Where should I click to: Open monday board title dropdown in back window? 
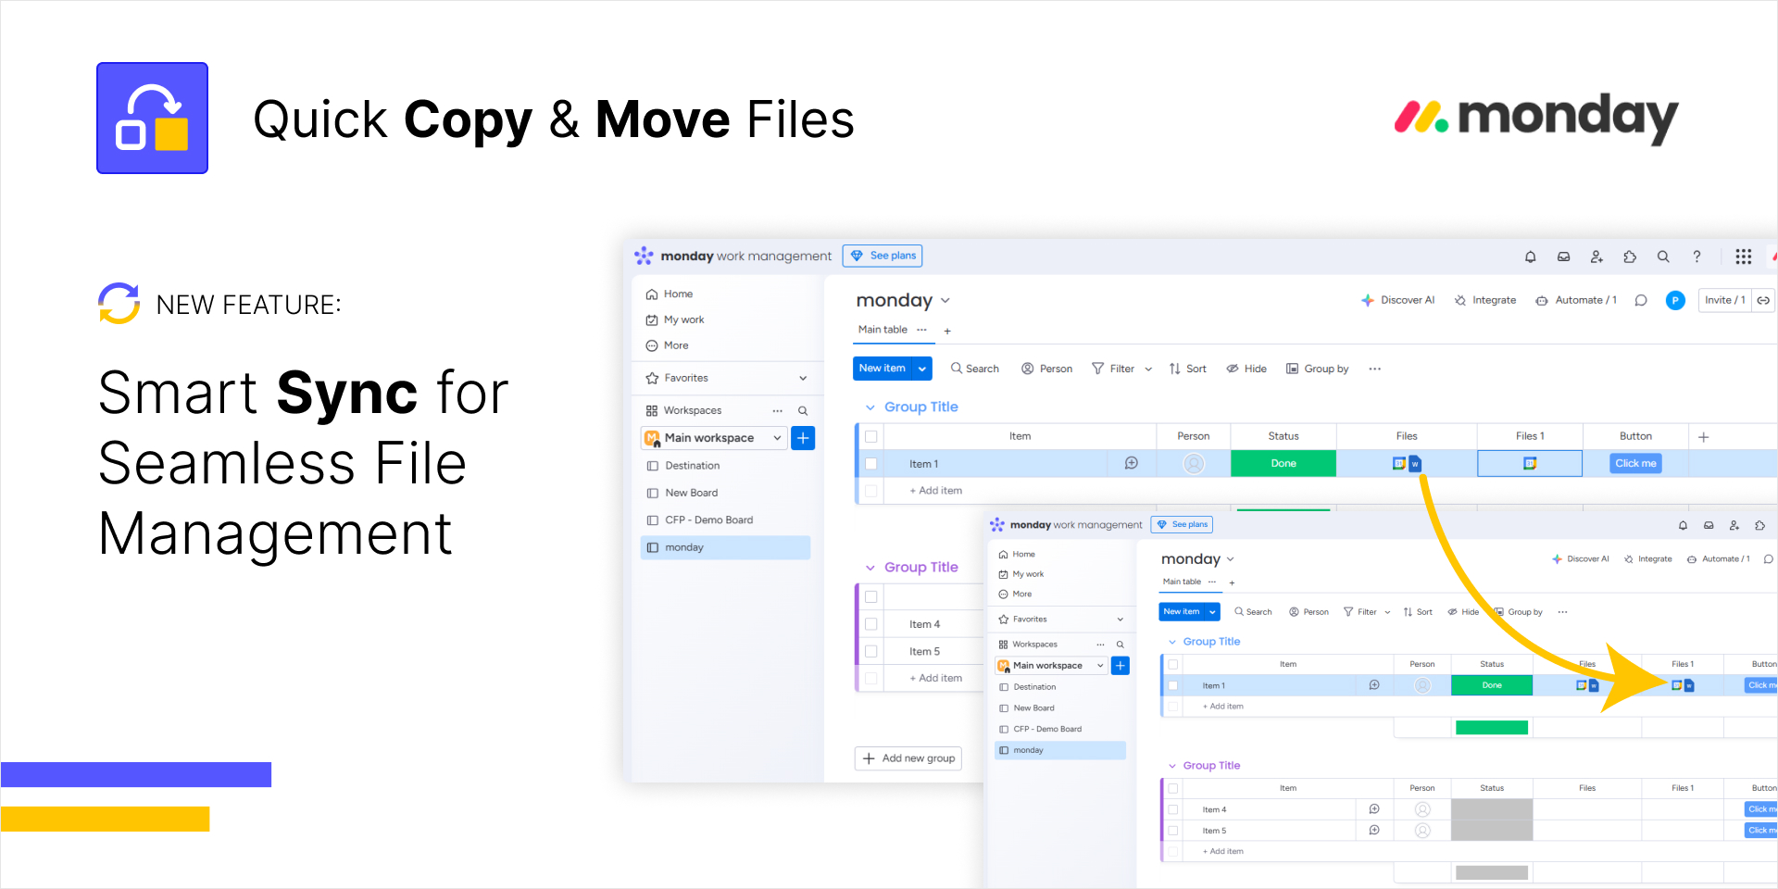tap(945, 301)
